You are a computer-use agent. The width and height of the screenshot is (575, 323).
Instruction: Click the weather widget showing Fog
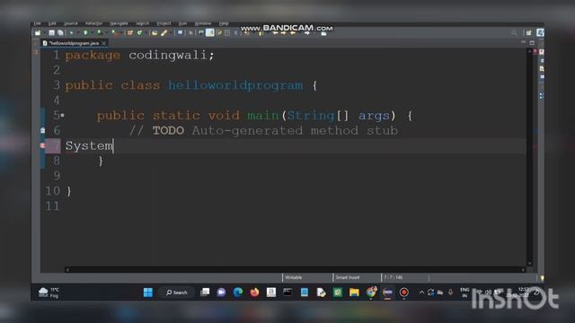click(49, 292)
